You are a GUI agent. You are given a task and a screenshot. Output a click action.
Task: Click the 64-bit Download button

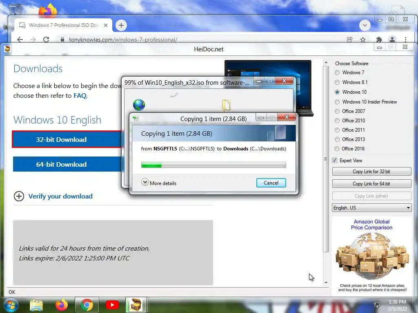click(x=67, y=164)
